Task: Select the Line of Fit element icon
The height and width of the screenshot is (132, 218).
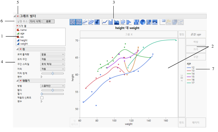Action: click(x=85, y=22)
